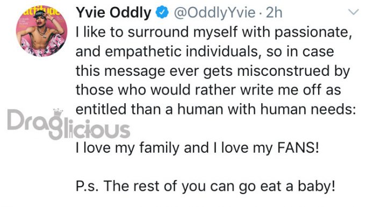This screenshot has height=207, width=374.
Task: Click the line starting 'I like to surround'
Action: tap(214, 32)
